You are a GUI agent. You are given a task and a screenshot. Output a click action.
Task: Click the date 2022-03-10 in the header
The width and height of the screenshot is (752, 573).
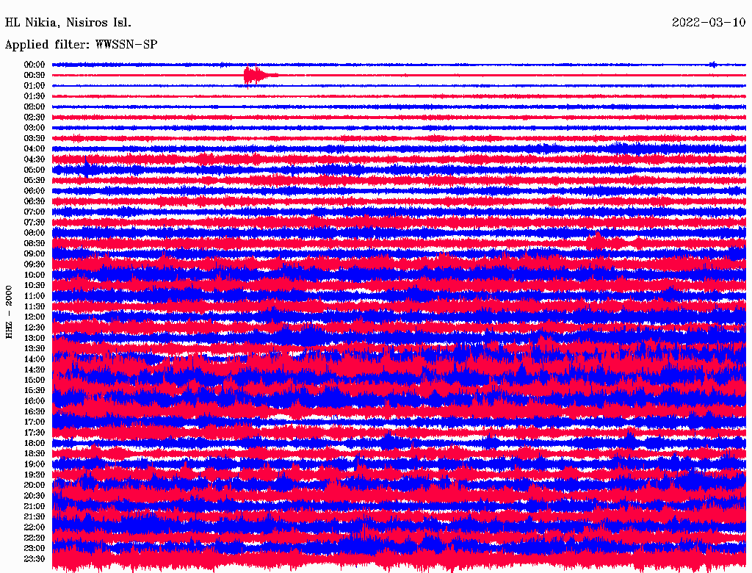point(708,22)
